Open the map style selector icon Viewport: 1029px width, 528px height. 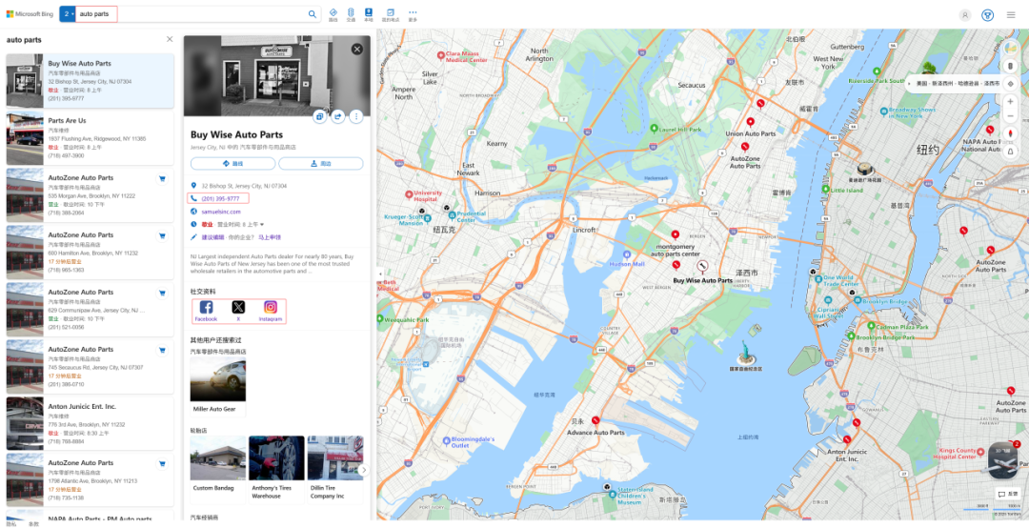pyautogui.click(x=1011, y=48)
